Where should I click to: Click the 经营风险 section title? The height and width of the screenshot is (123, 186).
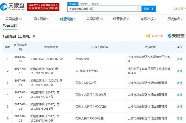click(x=10, y=26)
